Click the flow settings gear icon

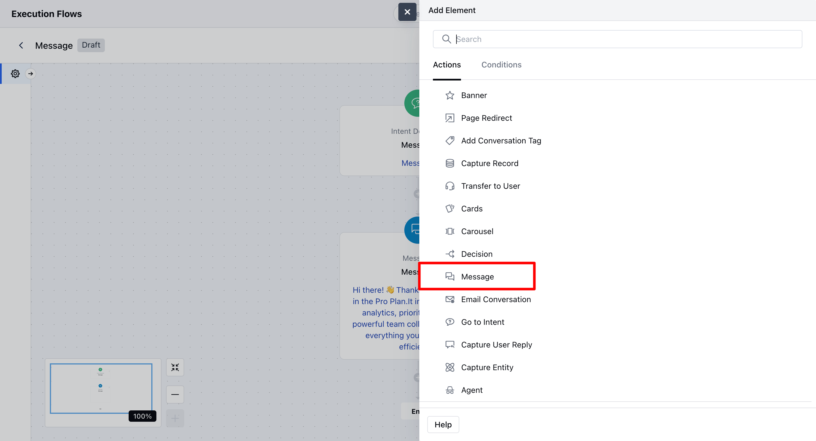tap(15, 74)
